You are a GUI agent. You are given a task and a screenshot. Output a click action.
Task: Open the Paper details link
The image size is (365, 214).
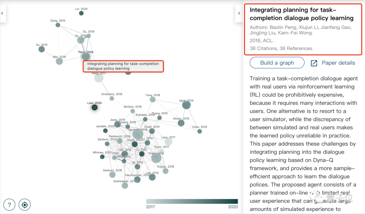coord(338,63)
